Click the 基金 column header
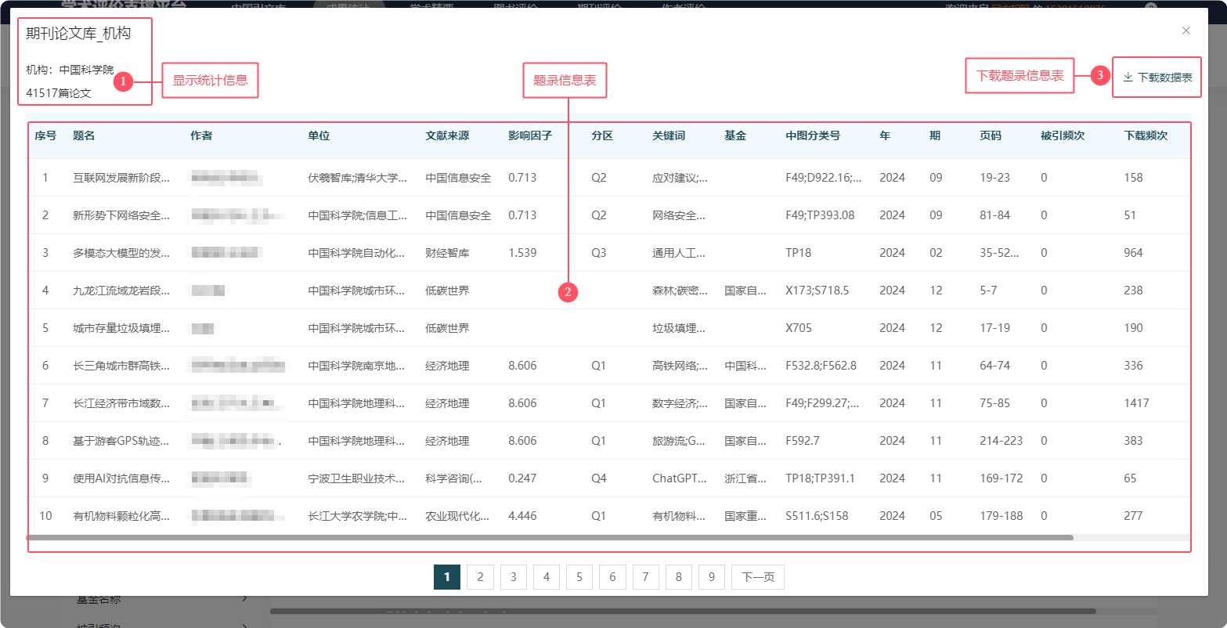The image size is (1227, 628). point(735,135)
